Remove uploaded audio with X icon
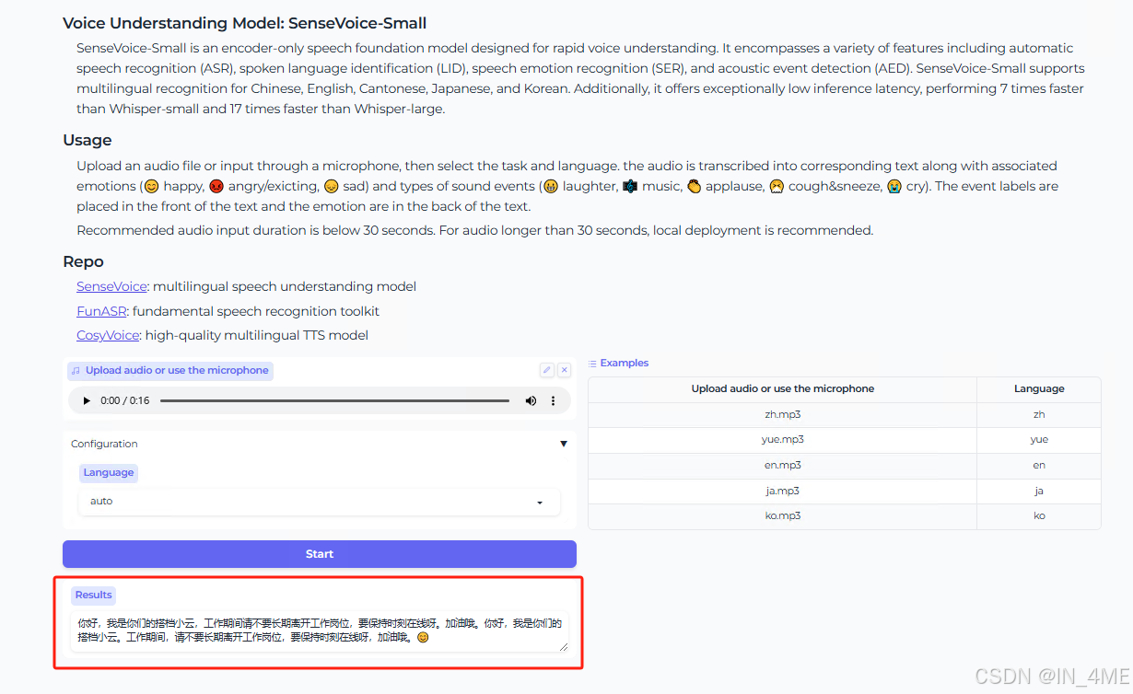 [565, 370]
